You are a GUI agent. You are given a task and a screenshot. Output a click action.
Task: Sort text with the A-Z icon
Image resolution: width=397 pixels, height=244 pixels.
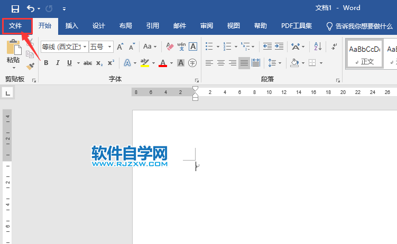tap(318, 46)
